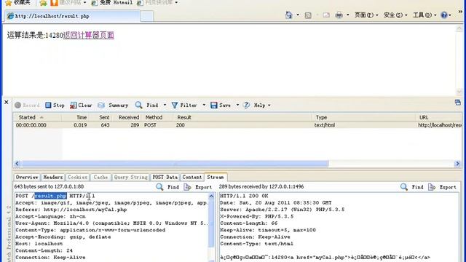Open the 安全(S) safety menu
Viewport: 466px width, 262px height.
pyautogui.click(x=395, y=15)
